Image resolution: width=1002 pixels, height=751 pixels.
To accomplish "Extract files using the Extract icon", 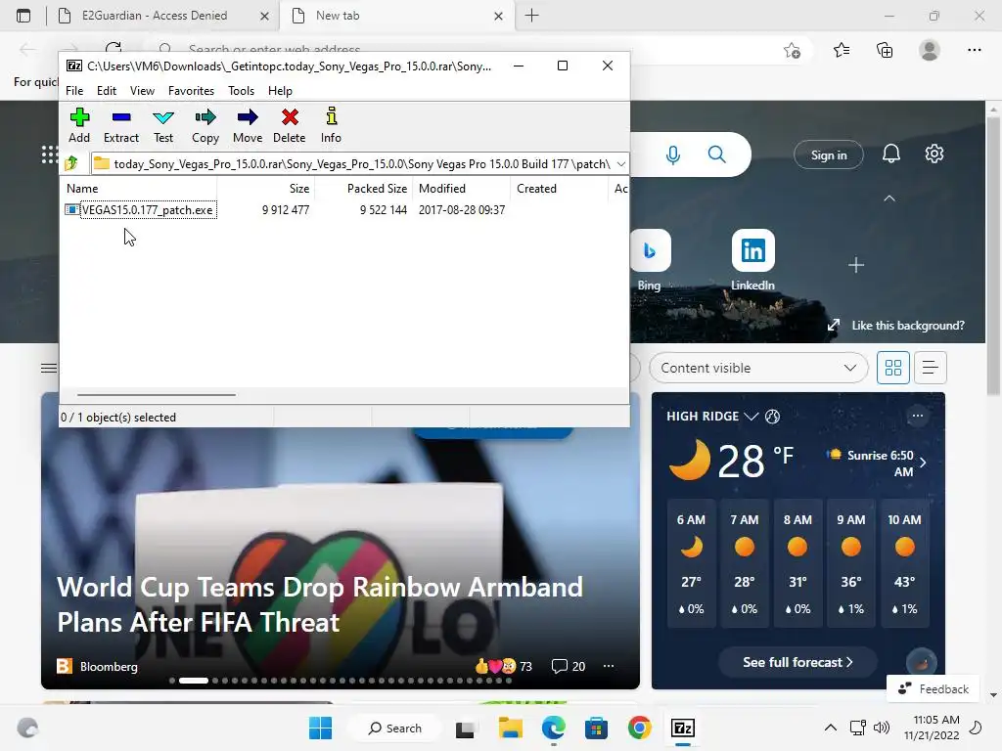I will click(120, 126).
